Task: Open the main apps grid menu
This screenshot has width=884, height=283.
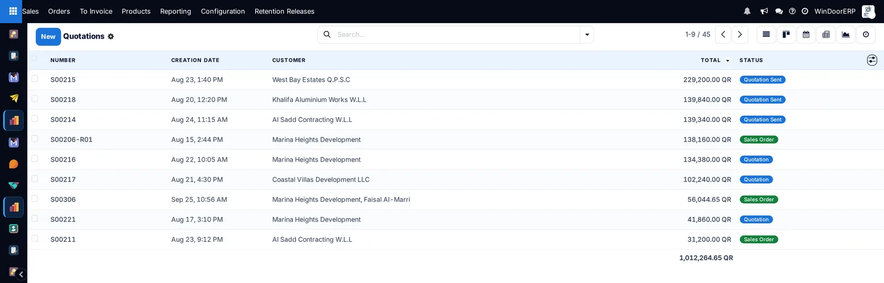Action: pos(13,11)
